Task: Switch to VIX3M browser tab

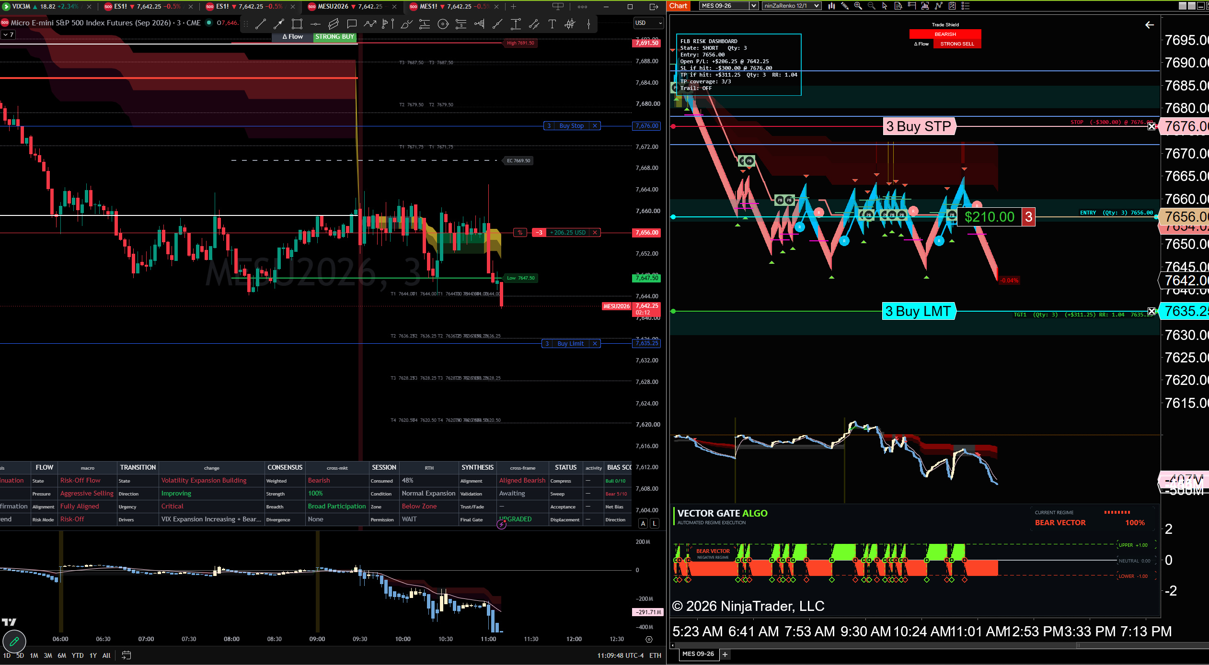Action: pyautogui.click(x=46, y=7)
